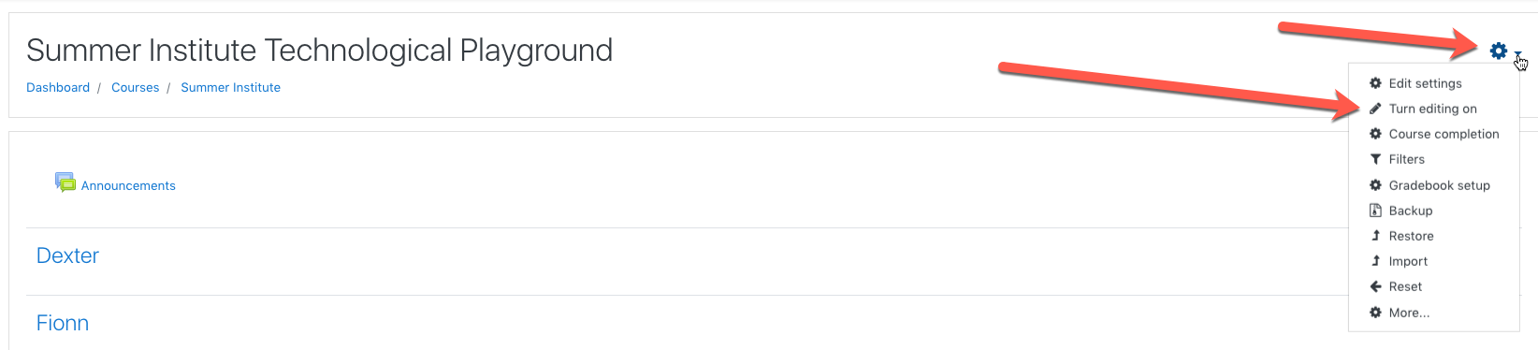This screenshot has height=350, width=1538.
Task: Open the Dexter section heading
Action: 67,255
